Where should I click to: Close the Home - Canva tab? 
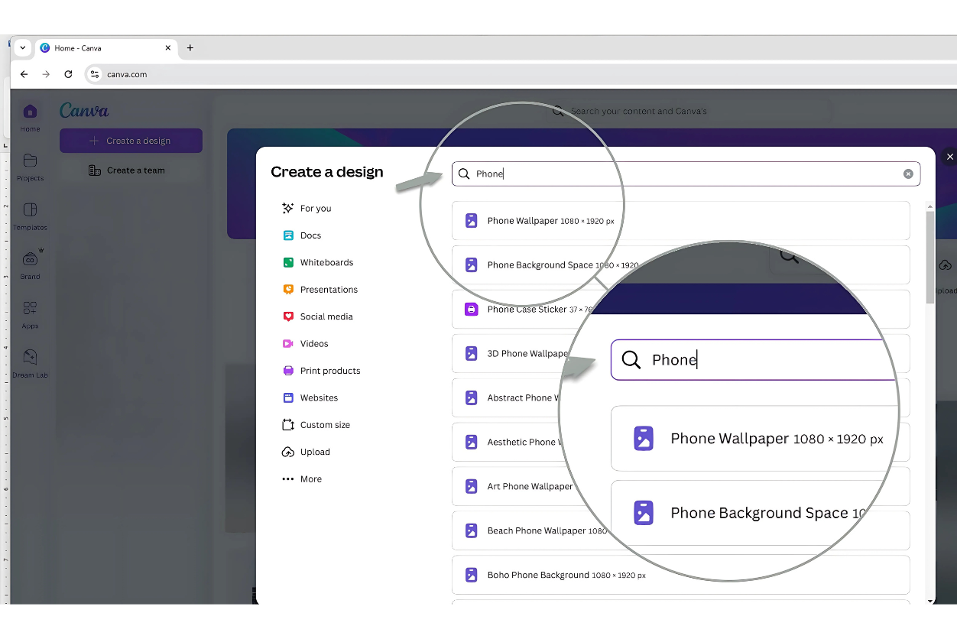pos(168,47)
